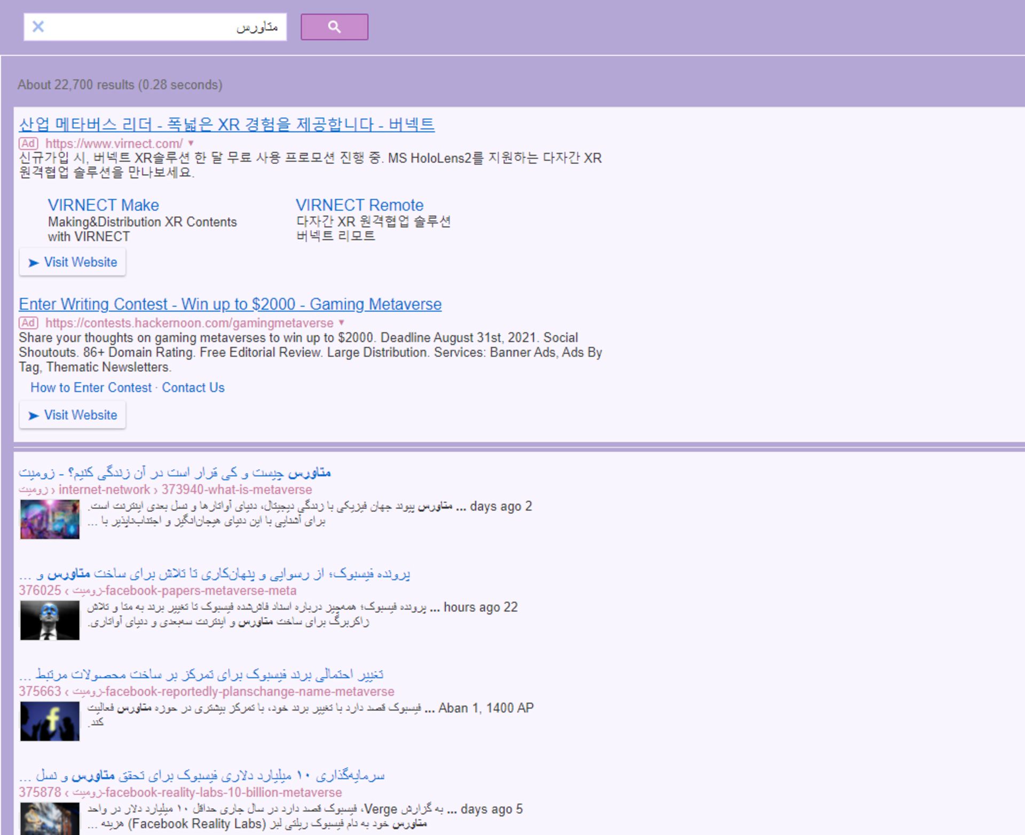Click the magnifying glass search icon
The height and width of the screenshot is (835, 1025).
point(334,27)
